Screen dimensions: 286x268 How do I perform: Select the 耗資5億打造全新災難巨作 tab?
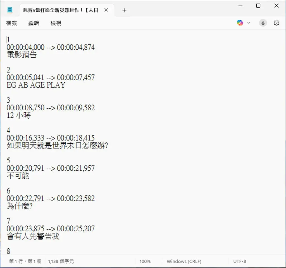tap(60, 10)
